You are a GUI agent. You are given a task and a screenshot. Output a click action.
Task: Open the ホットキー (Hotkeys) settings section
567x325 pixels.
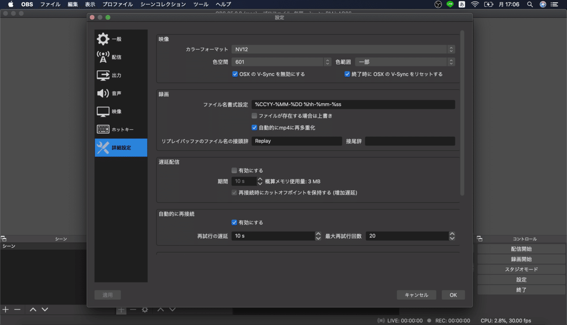[121, 130]
